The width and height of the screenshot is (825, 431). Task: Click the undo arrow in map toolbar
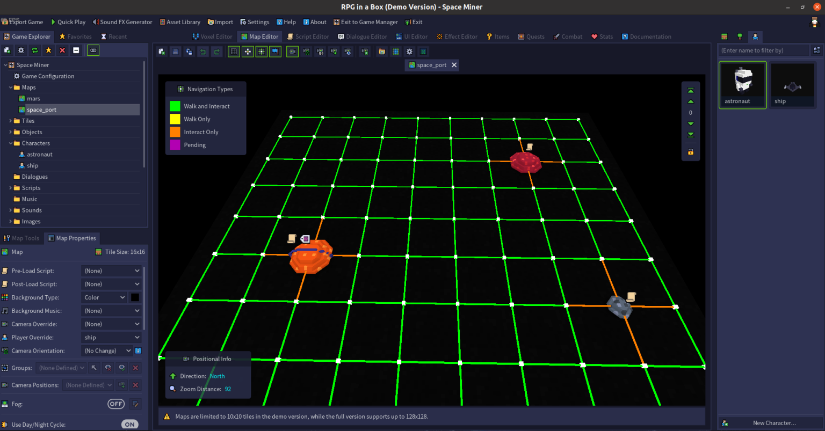(x=203, y=52)
